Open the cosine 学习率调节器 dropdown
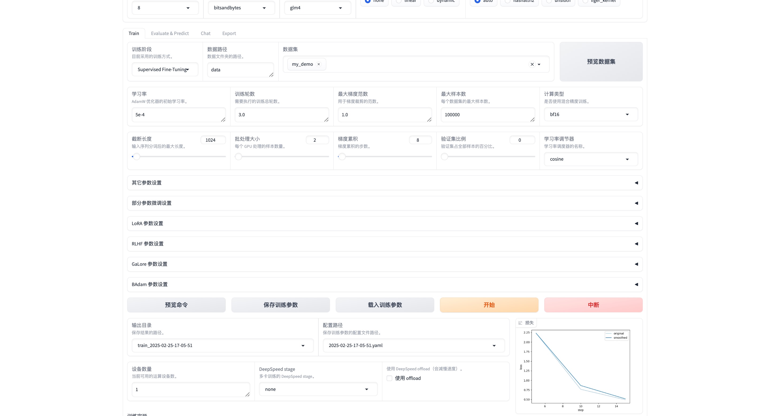770x416 pixels. click(591, 159)
